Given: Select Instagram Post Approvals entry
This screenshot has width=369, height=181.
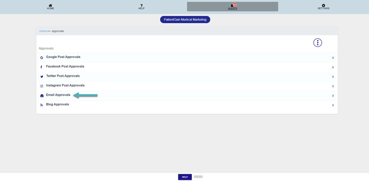Looking at the screenshot, I should click(65, 86).
